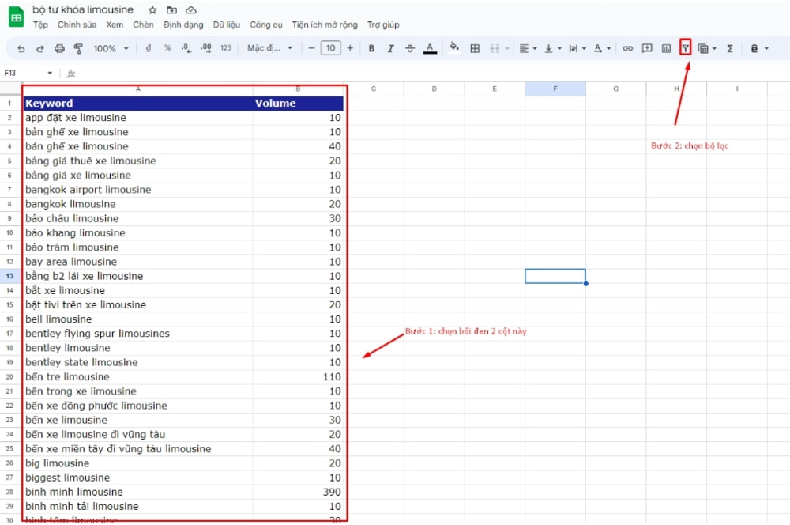Open vertical align dropdown
Image resolution: width=790 pixels, height=525 pixels.
pos(553,48)
